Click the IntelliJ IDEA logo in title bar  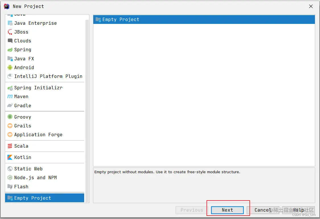coord(7,6)
